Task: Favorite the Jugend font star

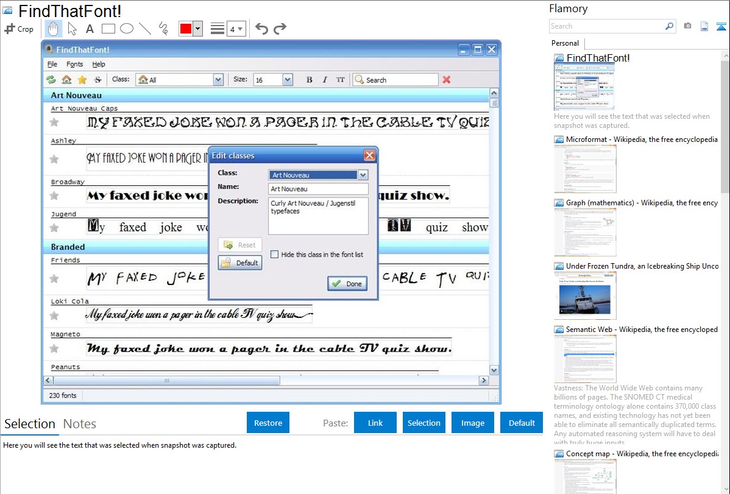Action: coord(54,228)
